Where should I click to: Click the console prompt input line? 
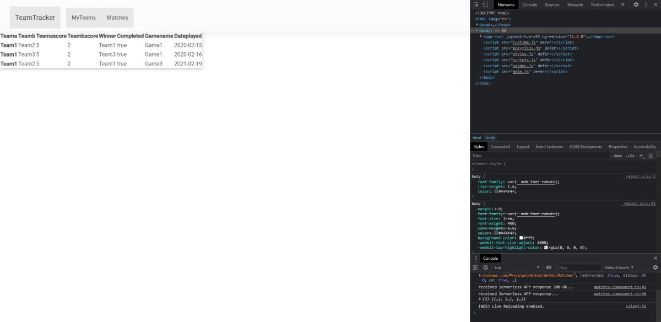(x=567, y=313)
